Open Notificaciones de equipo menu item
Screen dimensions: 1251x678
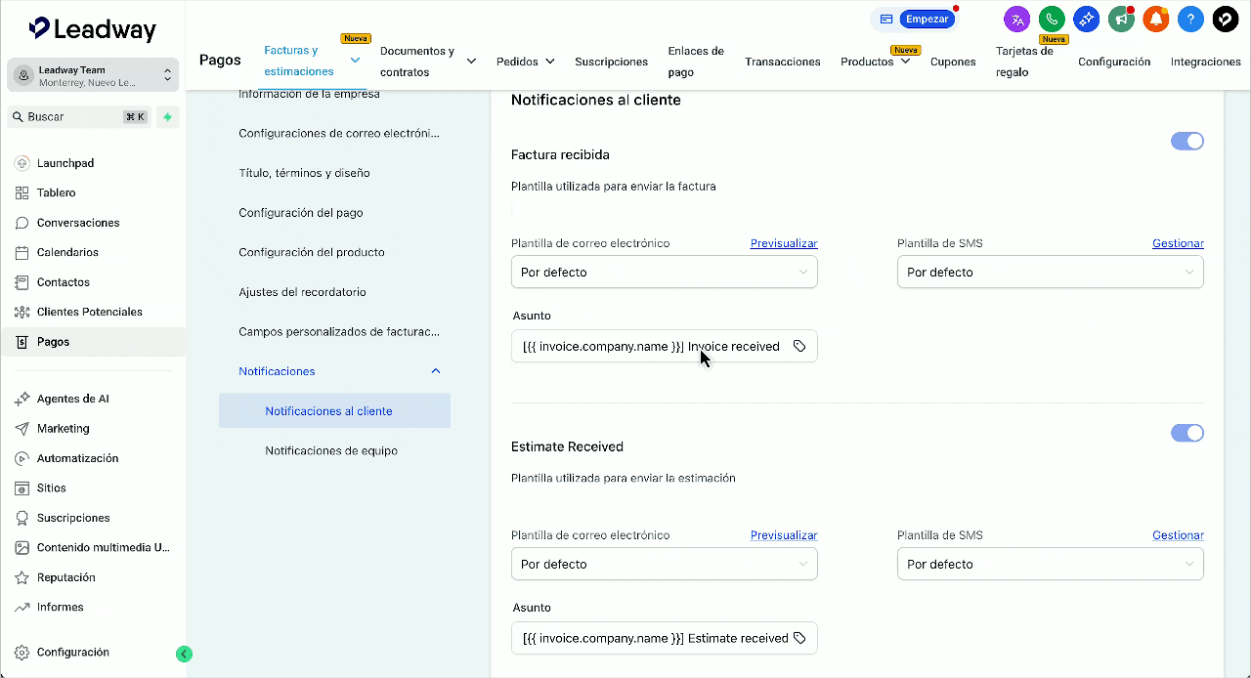click(330, 450)
